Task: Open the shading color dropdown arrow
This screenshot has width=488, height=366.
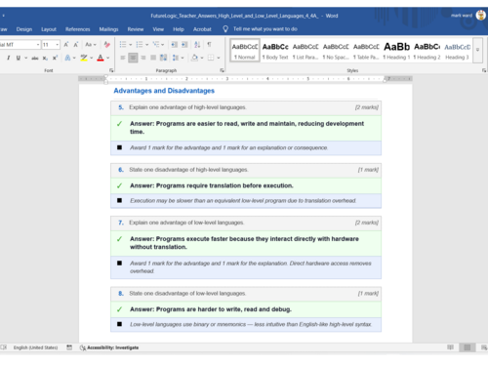Action: [202, 58]
